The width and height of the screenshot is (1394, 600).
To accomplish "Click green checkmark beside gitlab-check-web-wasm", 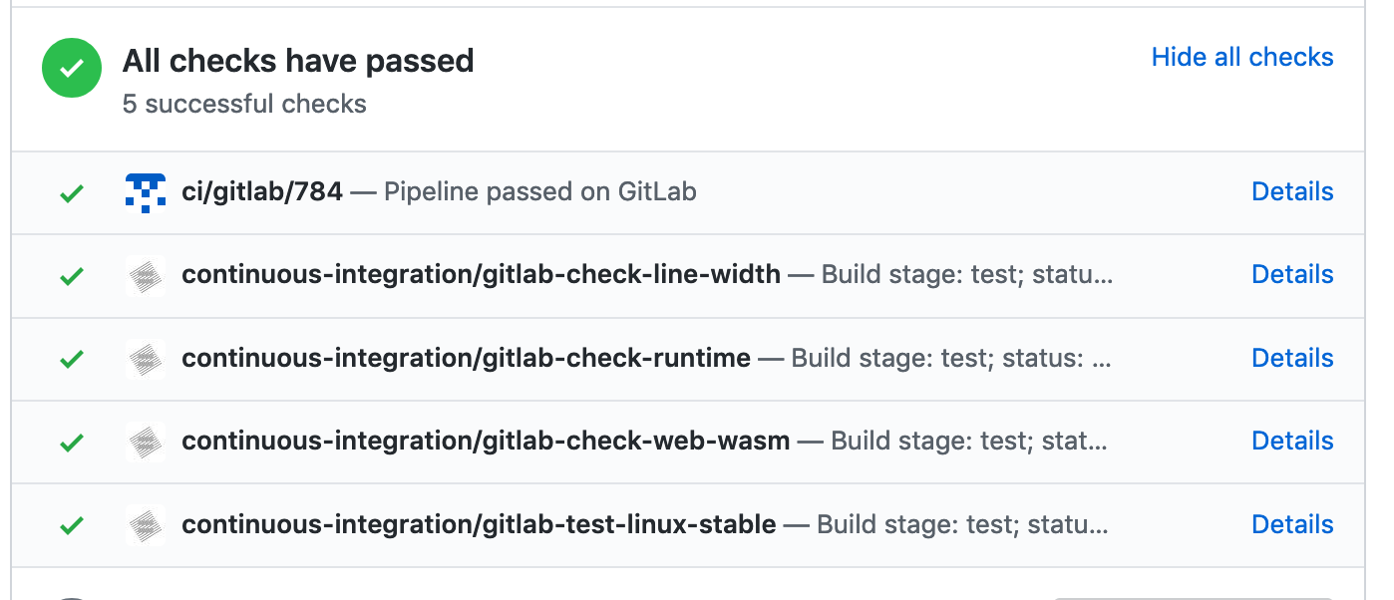I will (x=71, y=443).
